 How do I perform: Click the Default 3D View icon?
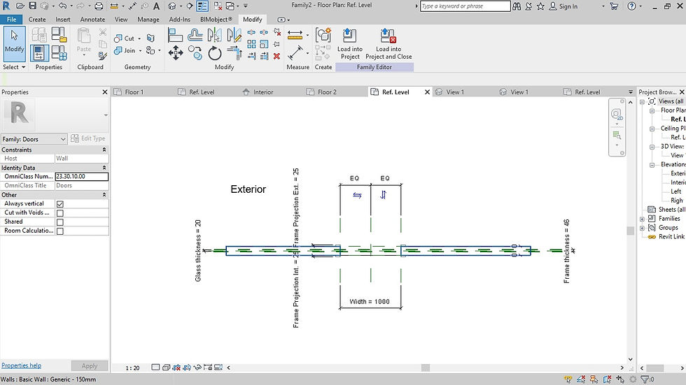click(x=172, y=6)
